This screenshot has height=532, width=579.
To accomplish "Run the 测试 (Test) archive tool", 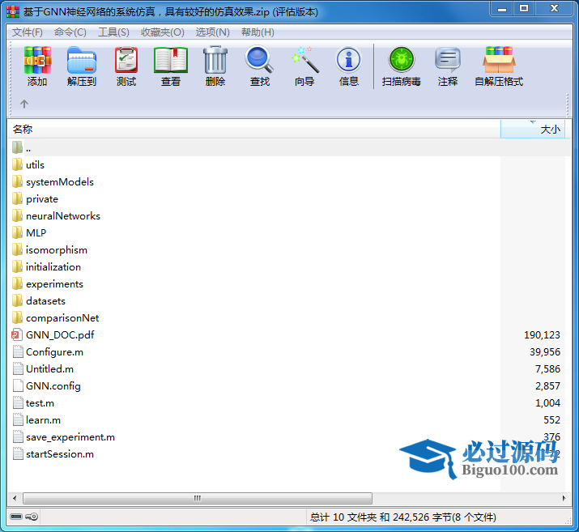I will tap(126, 60).
